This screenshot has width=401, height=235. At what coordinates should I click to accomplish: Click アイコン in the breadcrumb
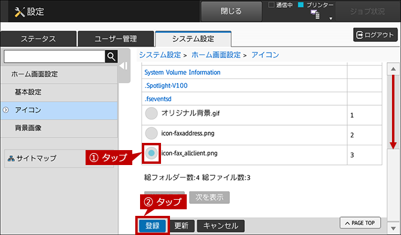click(x=265, y=55)
